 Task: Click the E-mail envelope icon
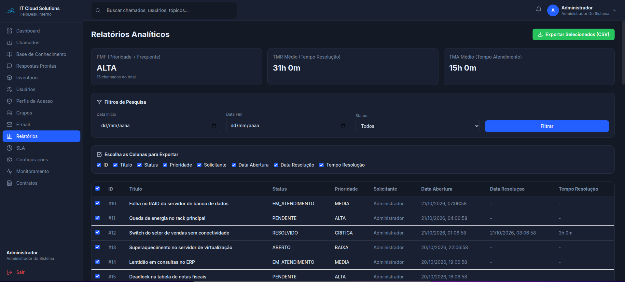(9, 125)
